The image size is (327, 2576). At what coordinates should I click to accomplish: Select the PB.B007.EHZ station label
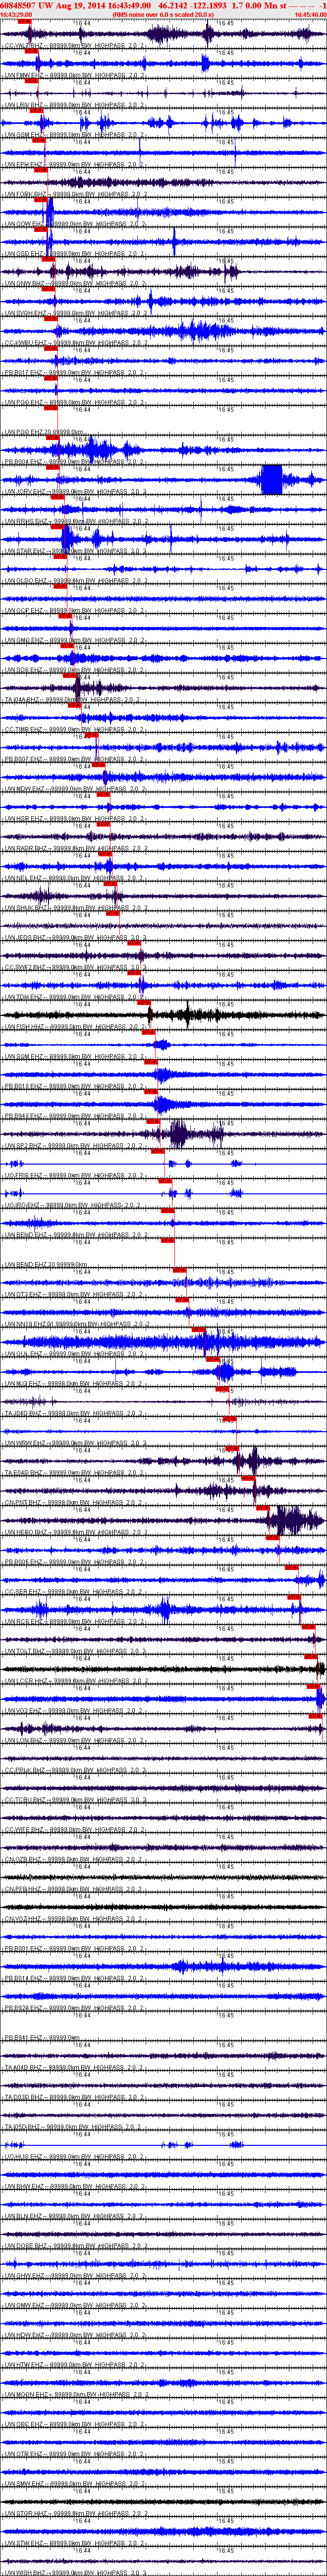pos(74,758)
